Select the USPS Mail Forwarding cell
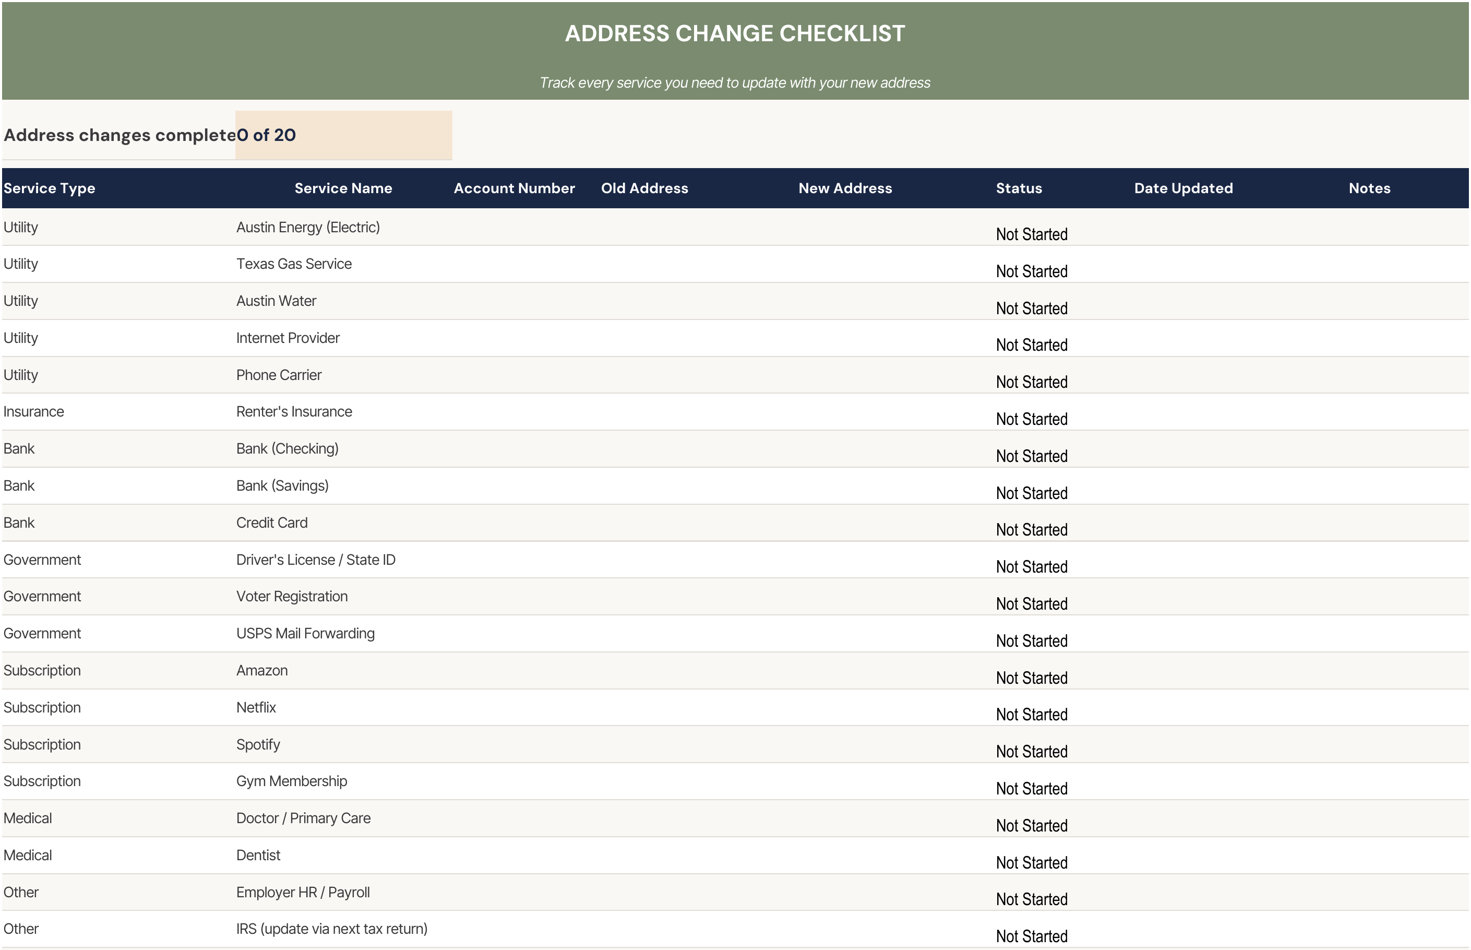 coord(343,634)
